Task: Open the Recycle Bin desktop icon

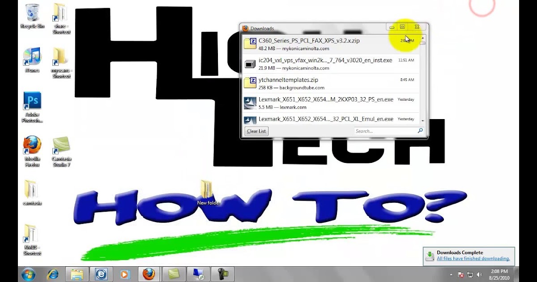Action: pyautogui.click(x=32, y=16)
